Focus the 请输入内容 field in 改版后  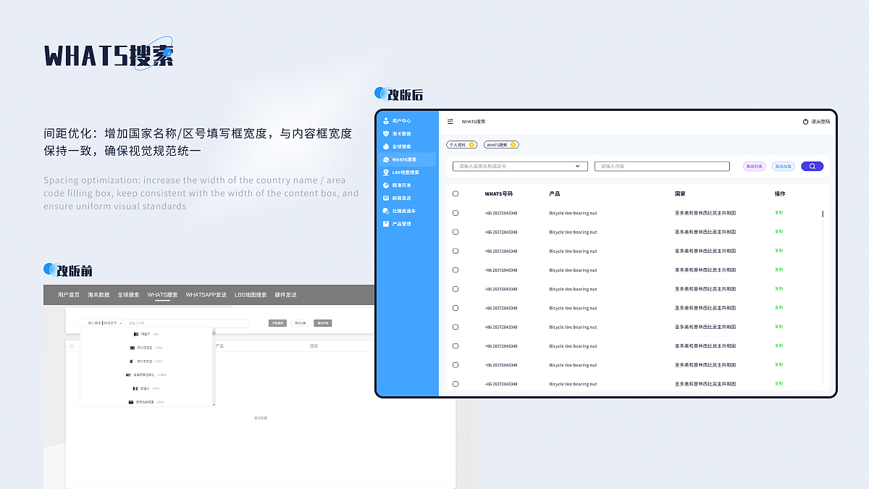[x=662, y=167]
